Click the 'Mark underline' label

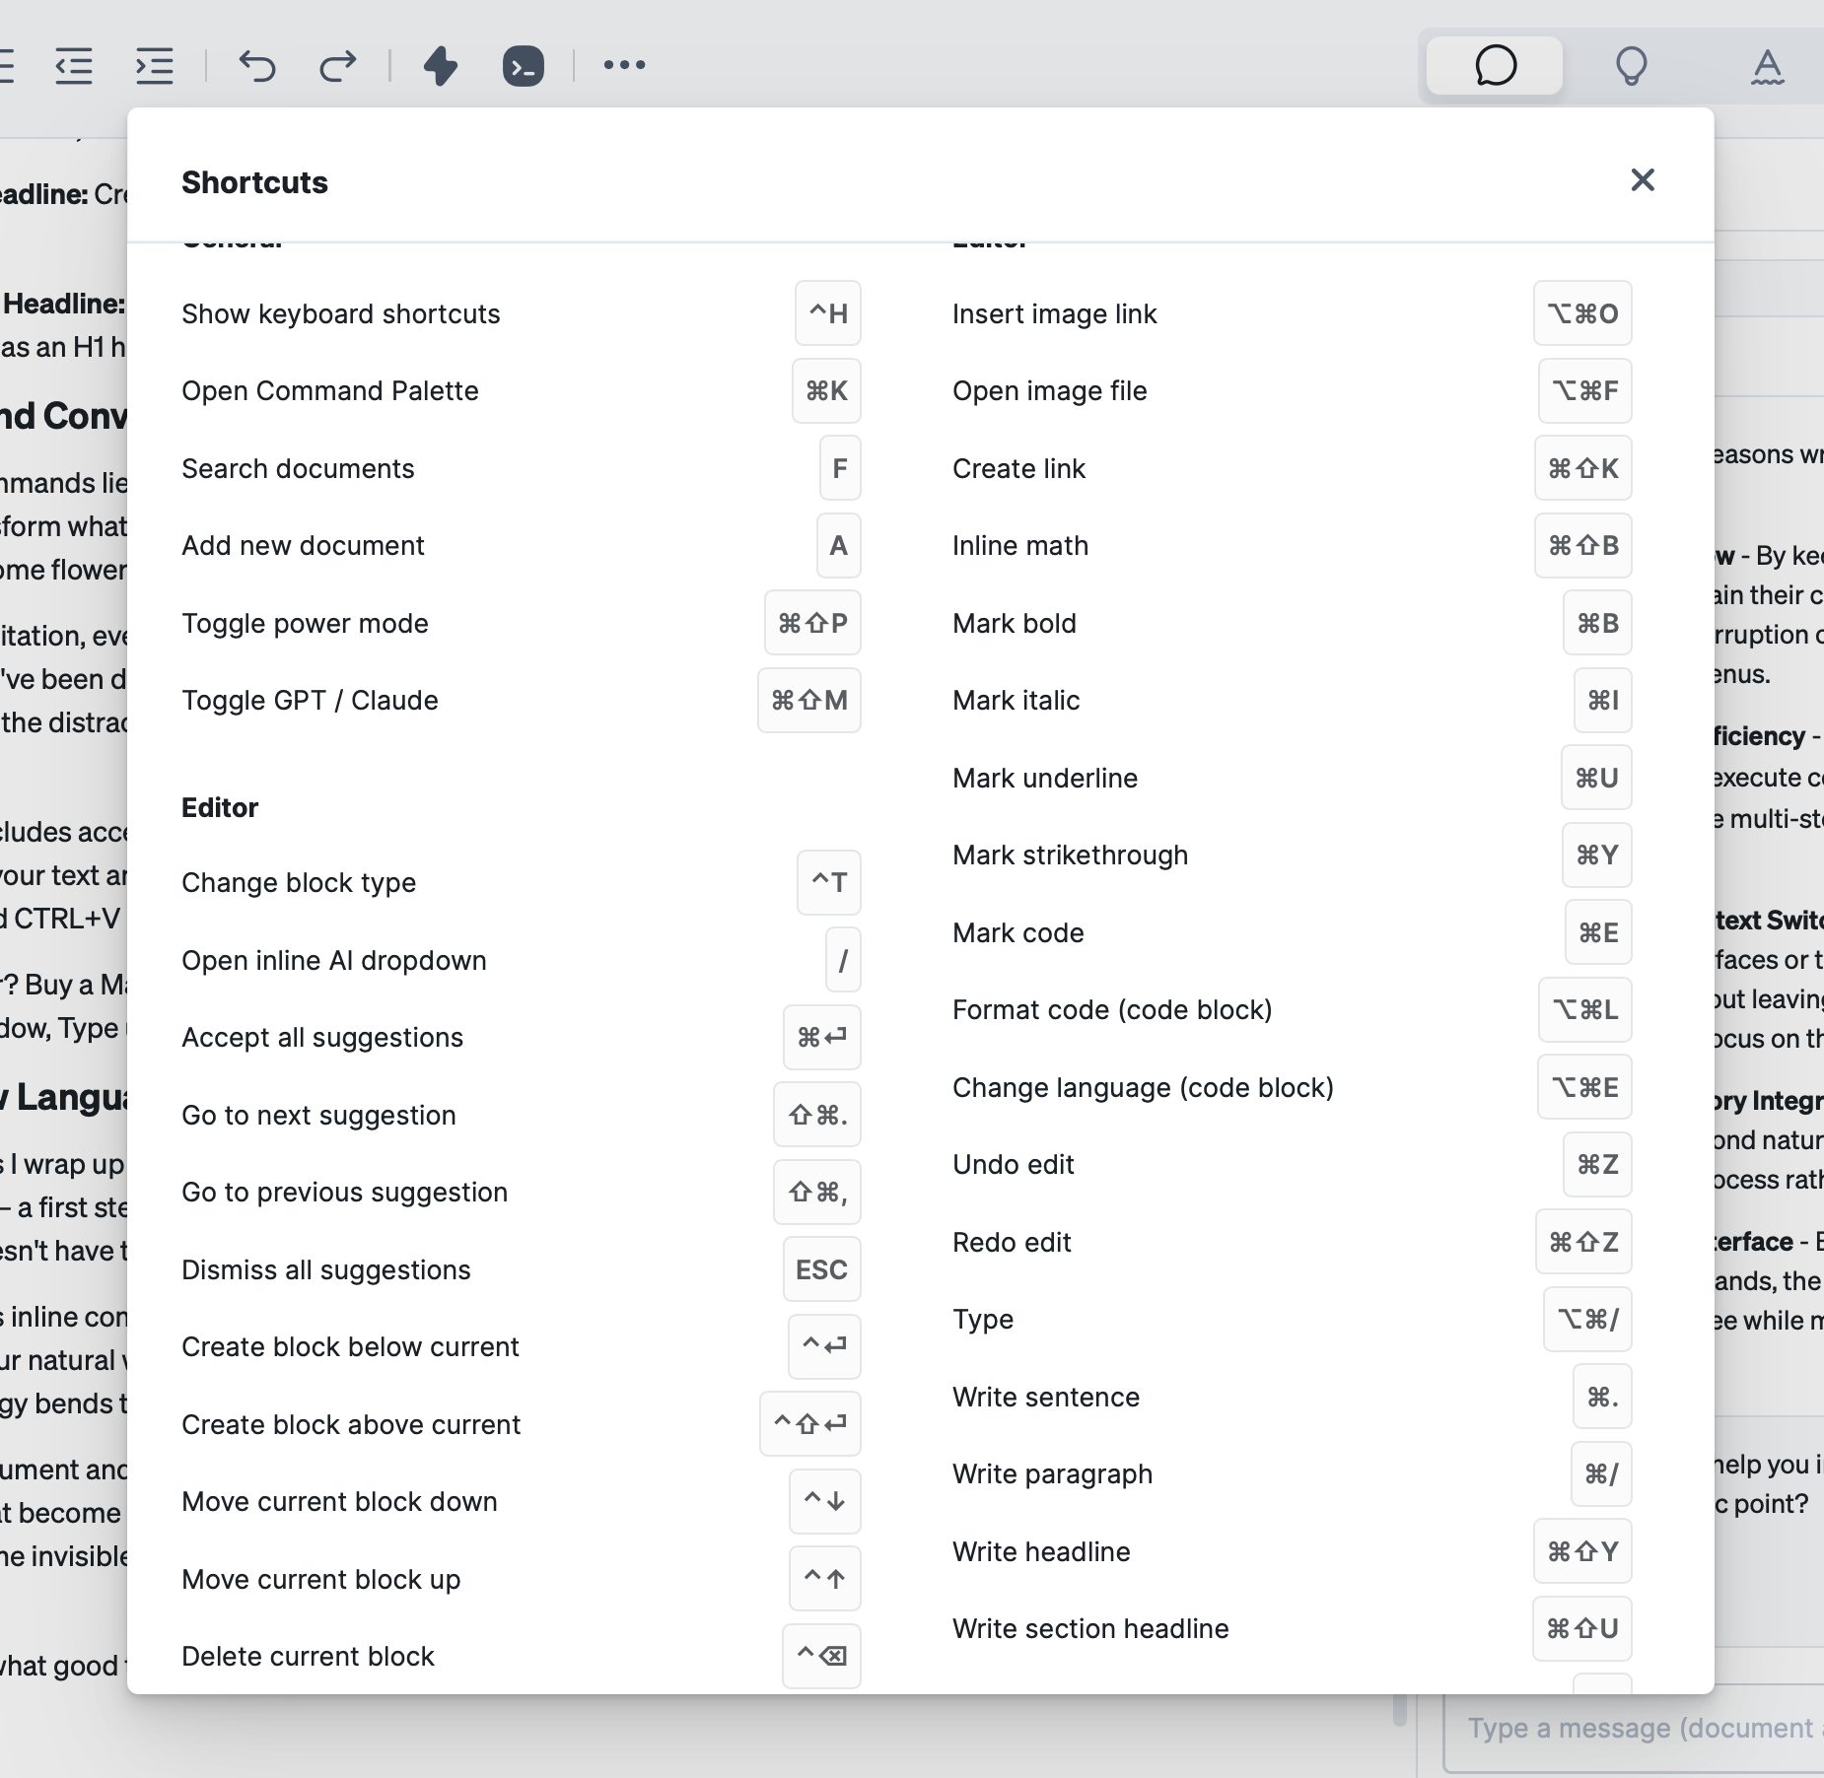1045,778
